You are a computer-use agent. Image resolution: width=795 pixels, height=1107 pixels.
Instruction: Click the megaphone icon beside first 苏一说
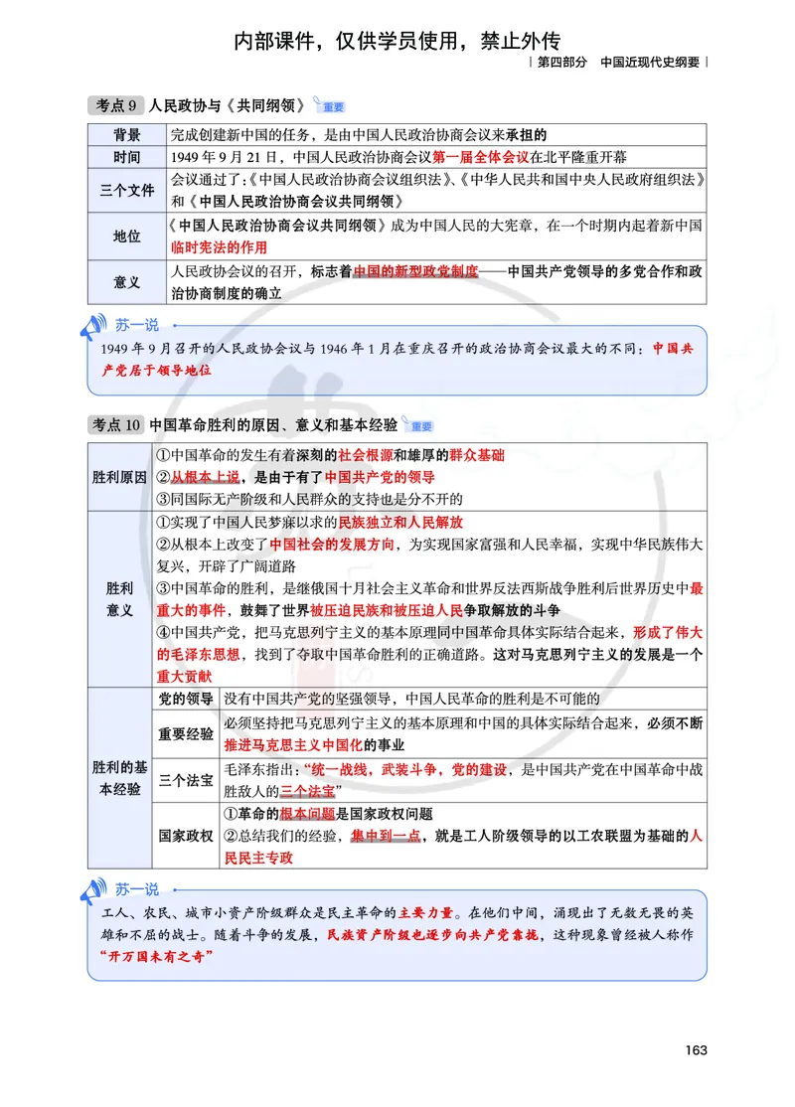click(x=94, y=323)
